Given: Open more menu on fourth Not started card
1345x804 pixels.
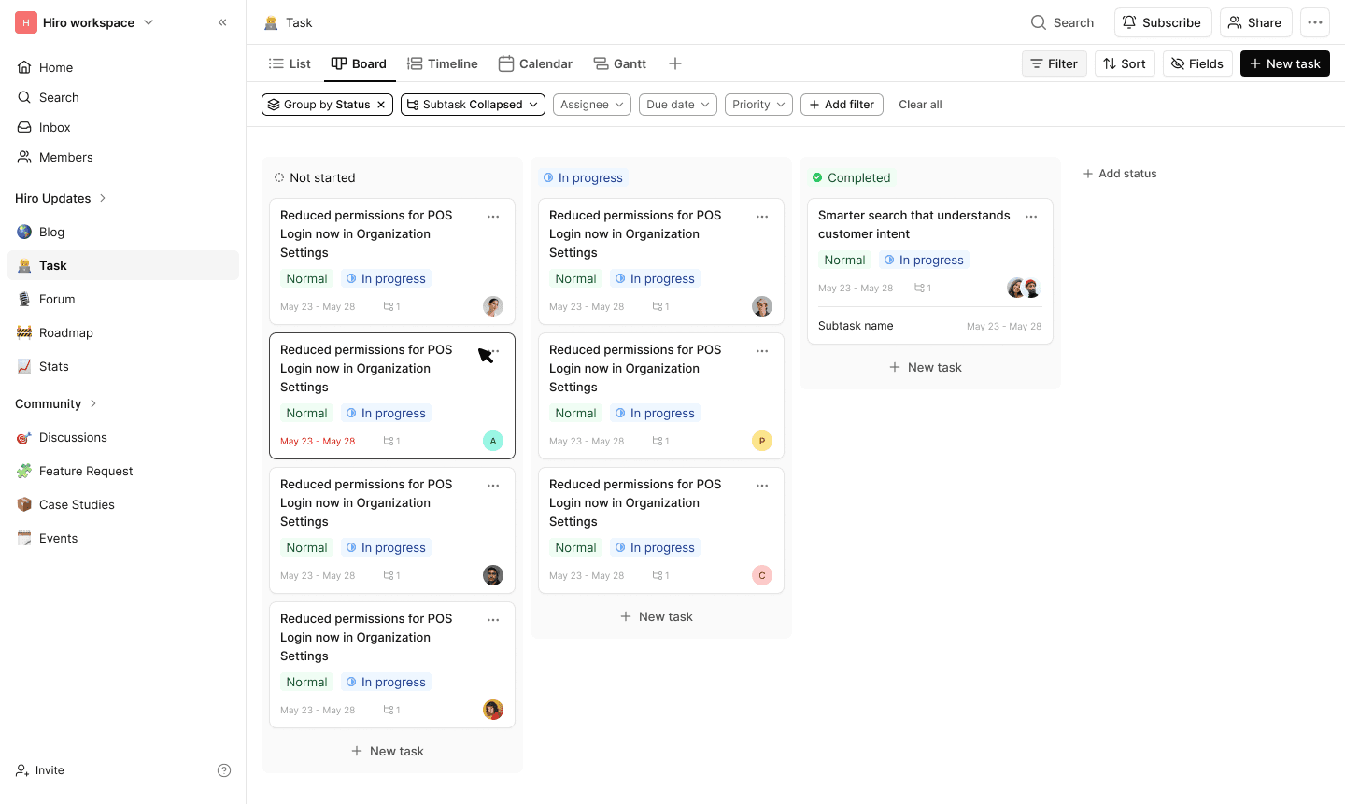Looking at the screenshot, I should [x=493, y=620].
